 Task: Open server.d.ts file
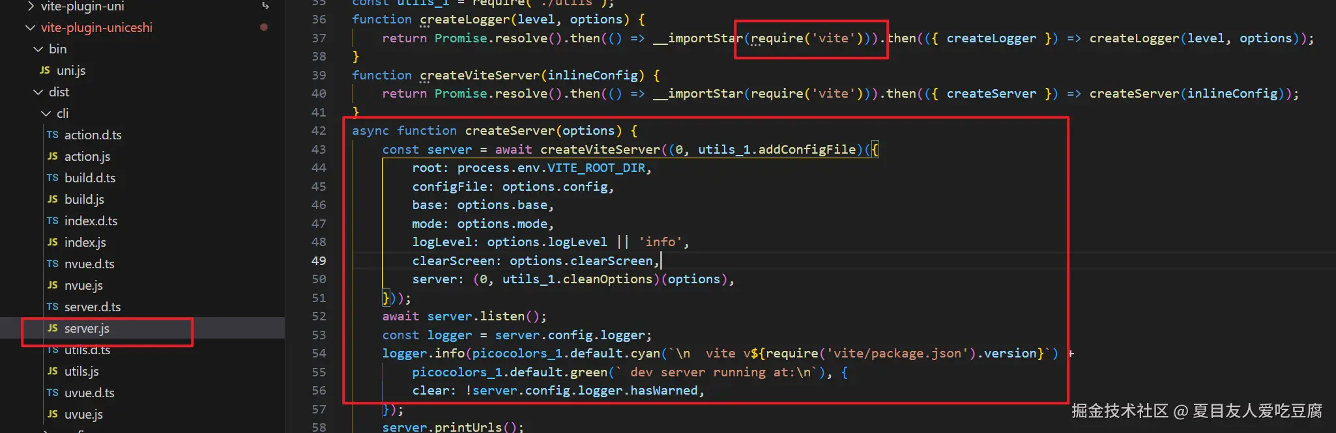tap(93, 307)
